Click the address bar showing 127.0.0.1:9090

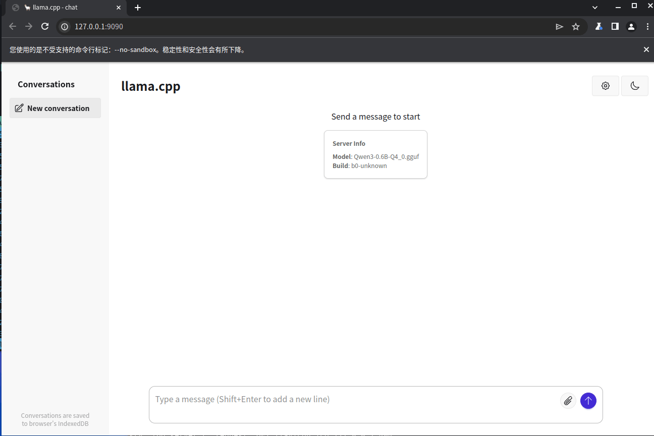[303, 27]
